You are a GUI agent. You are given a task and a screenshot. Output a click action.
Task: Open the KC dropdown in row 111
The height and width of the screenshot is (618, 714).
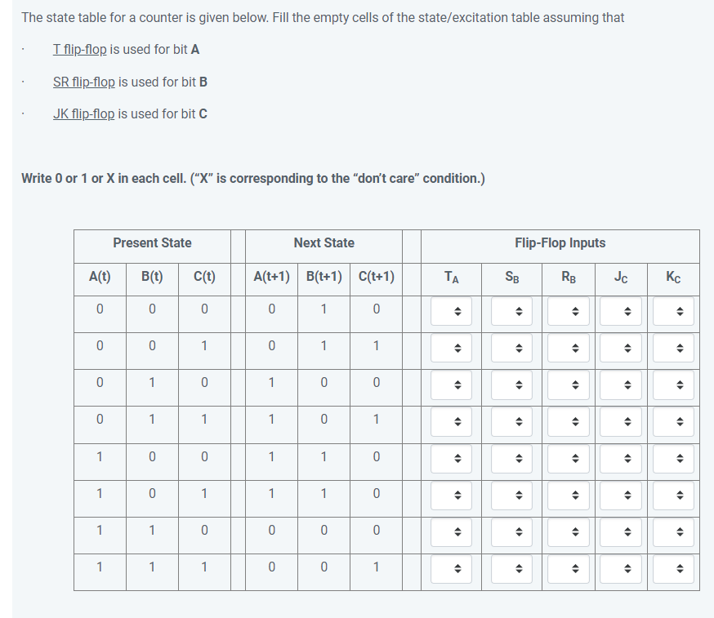click(672, 568)
